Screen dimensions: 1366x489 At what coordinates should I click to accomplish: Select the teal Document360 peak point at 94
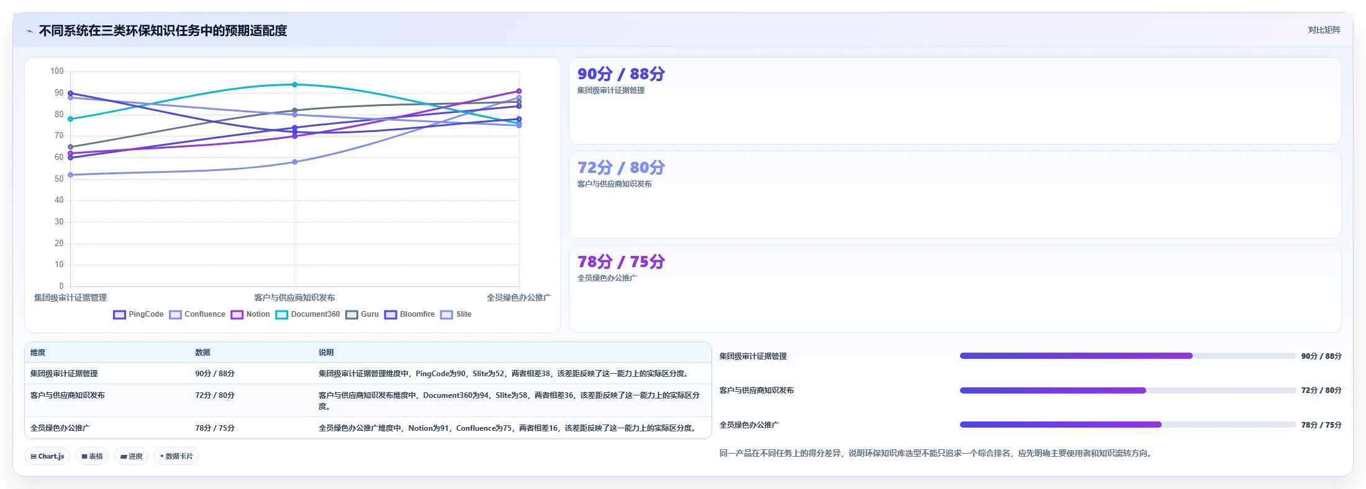pyautogui.click(x=294, y=84)
